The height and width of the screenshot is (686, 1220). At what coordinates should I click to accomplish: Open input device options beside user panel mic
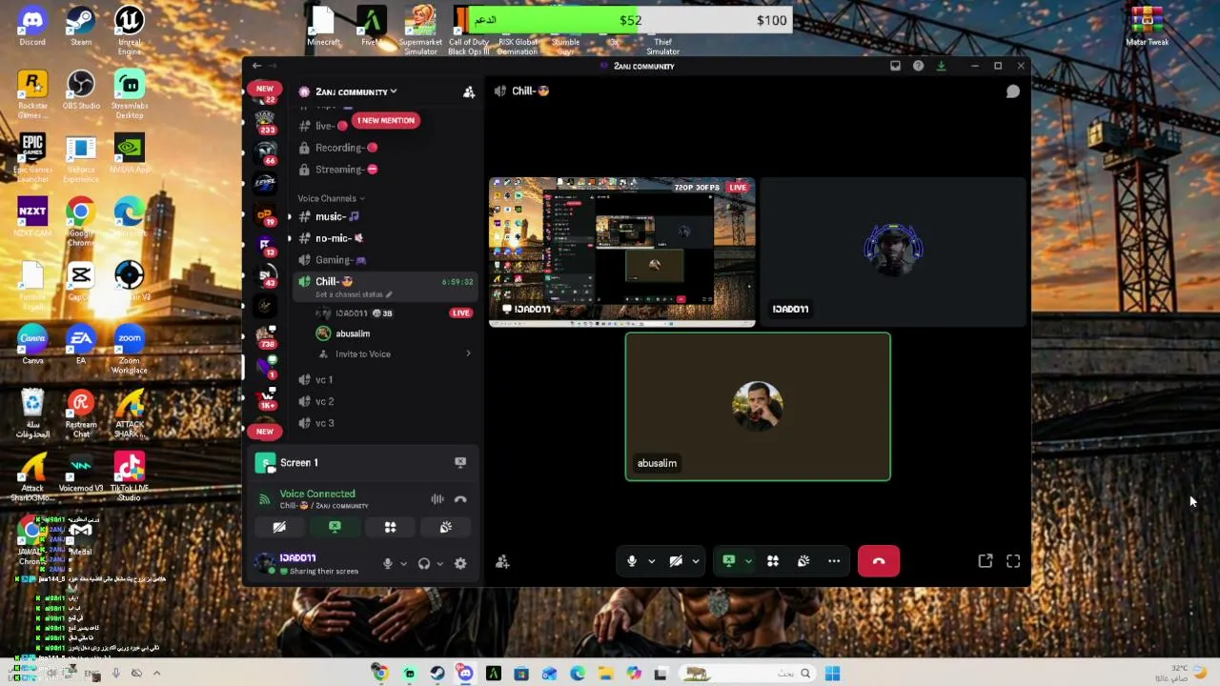click(x=403, y=563)
